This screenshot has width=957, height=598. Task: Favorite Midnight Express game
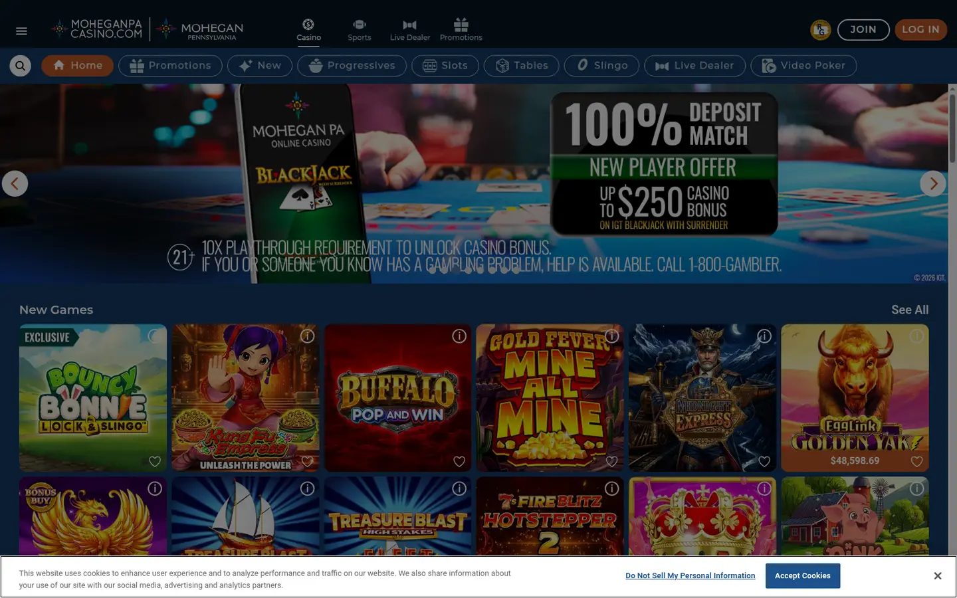click(x=764, y=461)
